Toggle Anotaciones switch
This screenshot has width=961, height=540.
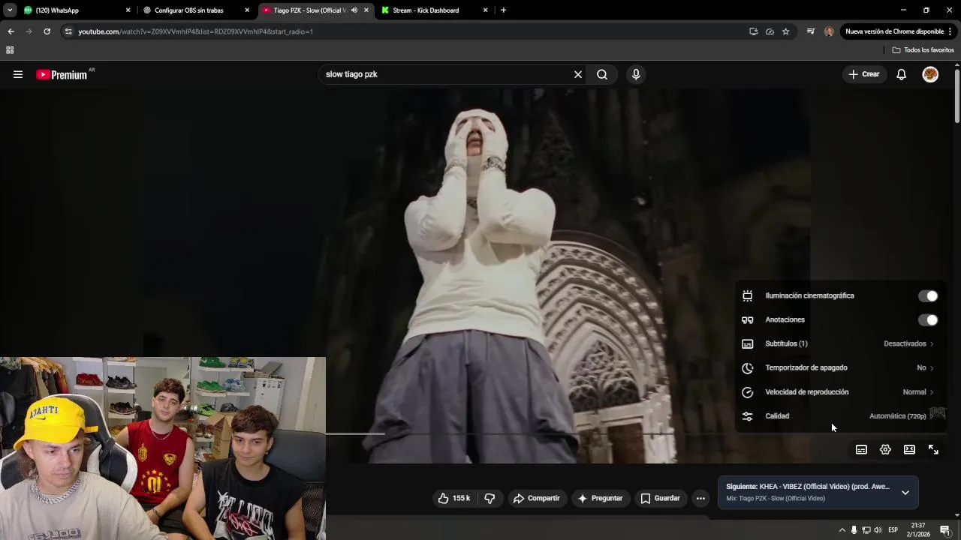[928, 320]
